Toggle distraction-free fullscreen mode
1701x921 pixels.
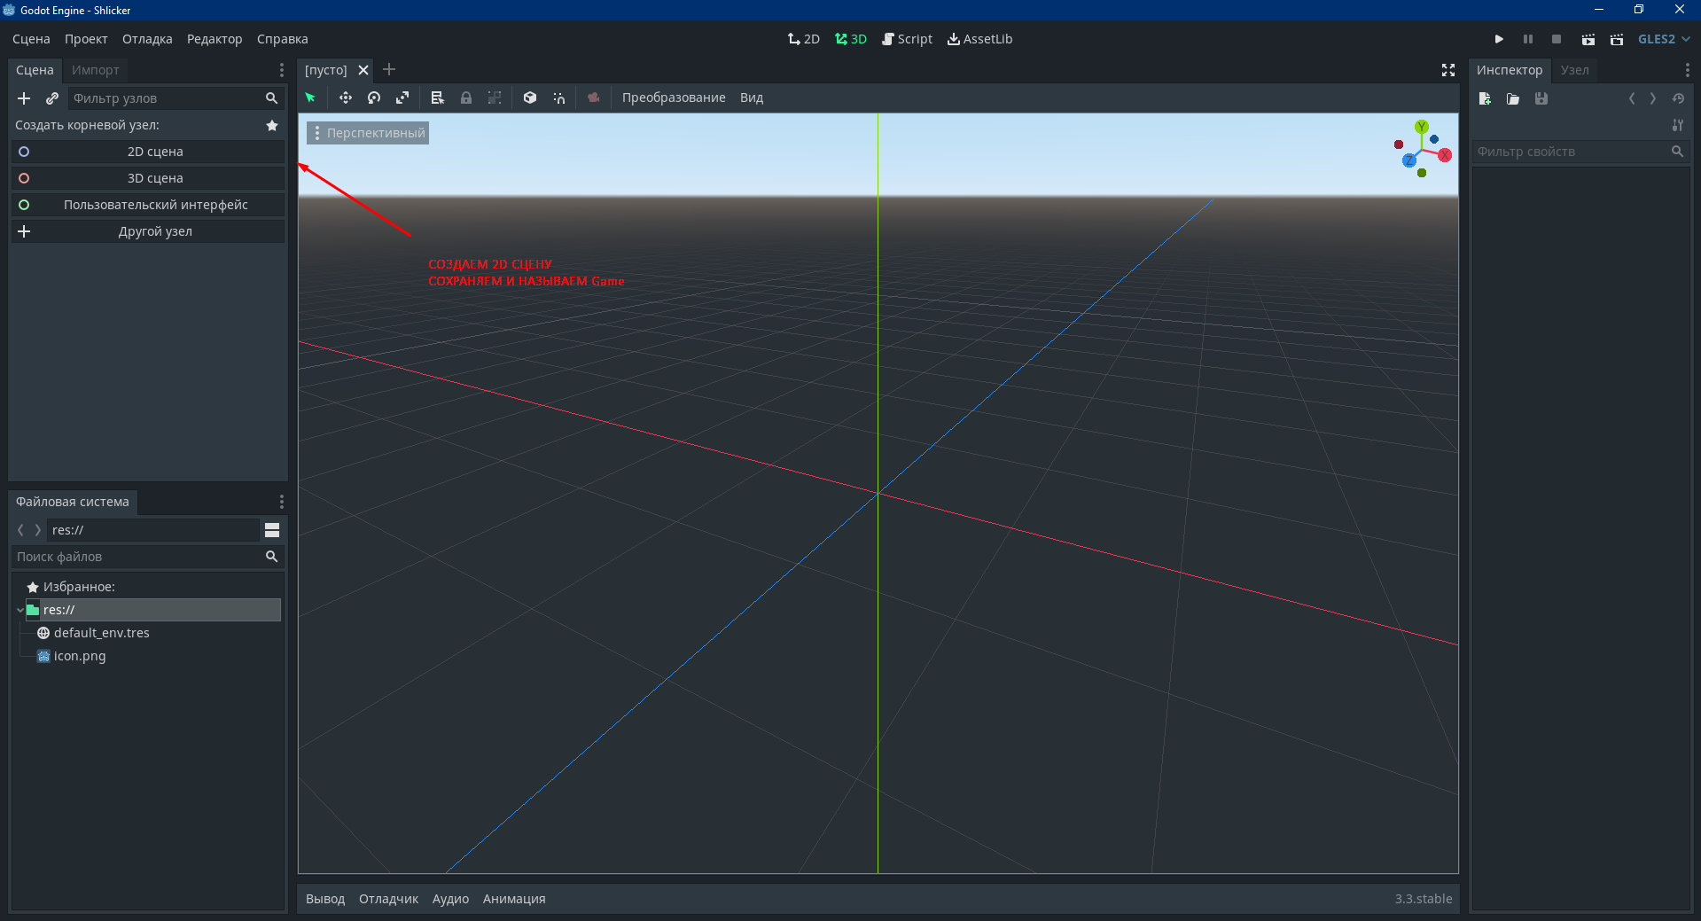click(x=1448, y=70)
